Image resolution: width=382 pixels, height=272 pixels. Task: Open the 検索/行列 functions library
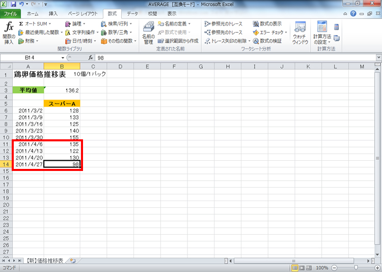(x=117, y=23)
